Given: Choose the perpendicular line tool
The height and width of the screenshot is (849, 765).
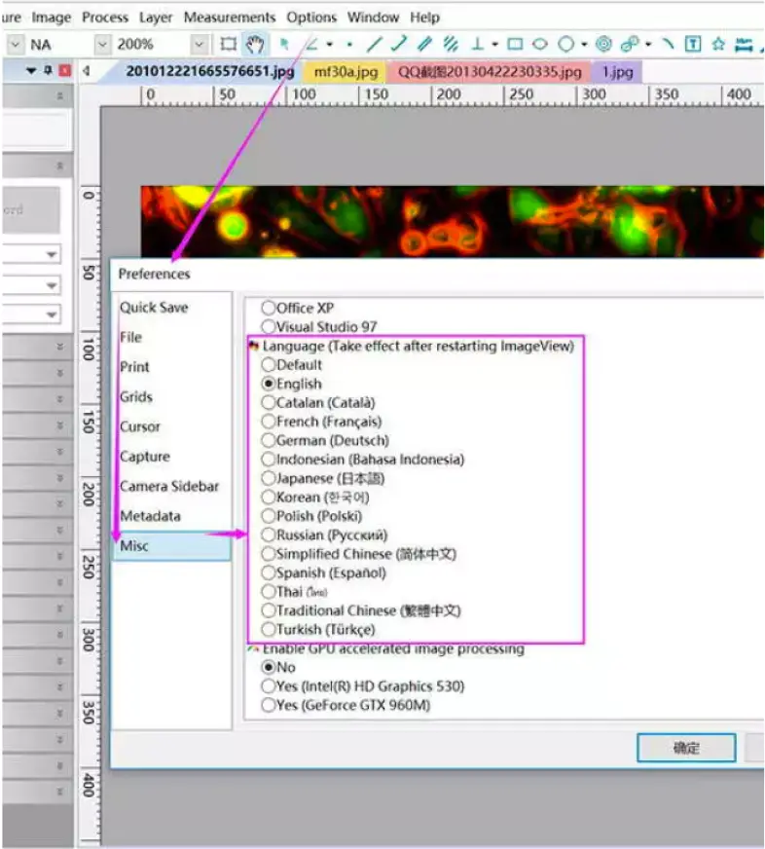Looking at the screenshot, I should pyautogui.click(x=477, y=44).
